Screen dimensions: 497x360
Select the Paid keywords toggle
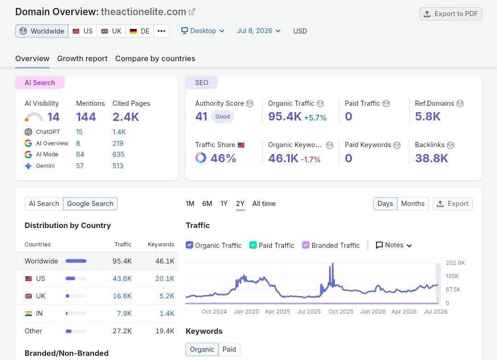(x=229, y=349)
